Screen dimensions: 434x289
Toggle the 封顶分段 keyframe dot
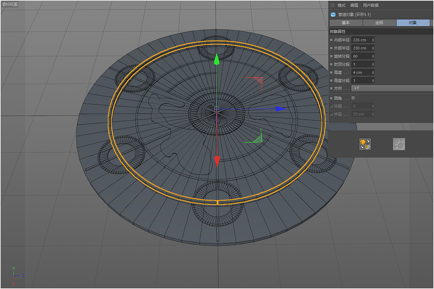click(331, 64)
